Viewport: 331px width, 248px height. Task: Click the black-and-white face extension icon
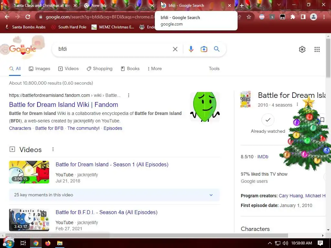click(283, 17)
